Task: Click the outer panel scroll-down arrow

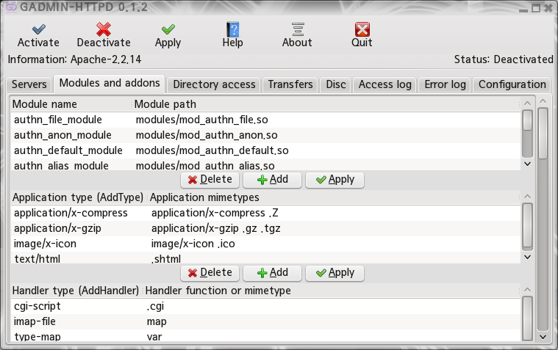Action: click(543, 337)
